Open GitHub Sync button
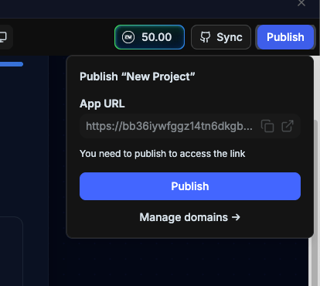Screen dimensions: 320x286 221,37
